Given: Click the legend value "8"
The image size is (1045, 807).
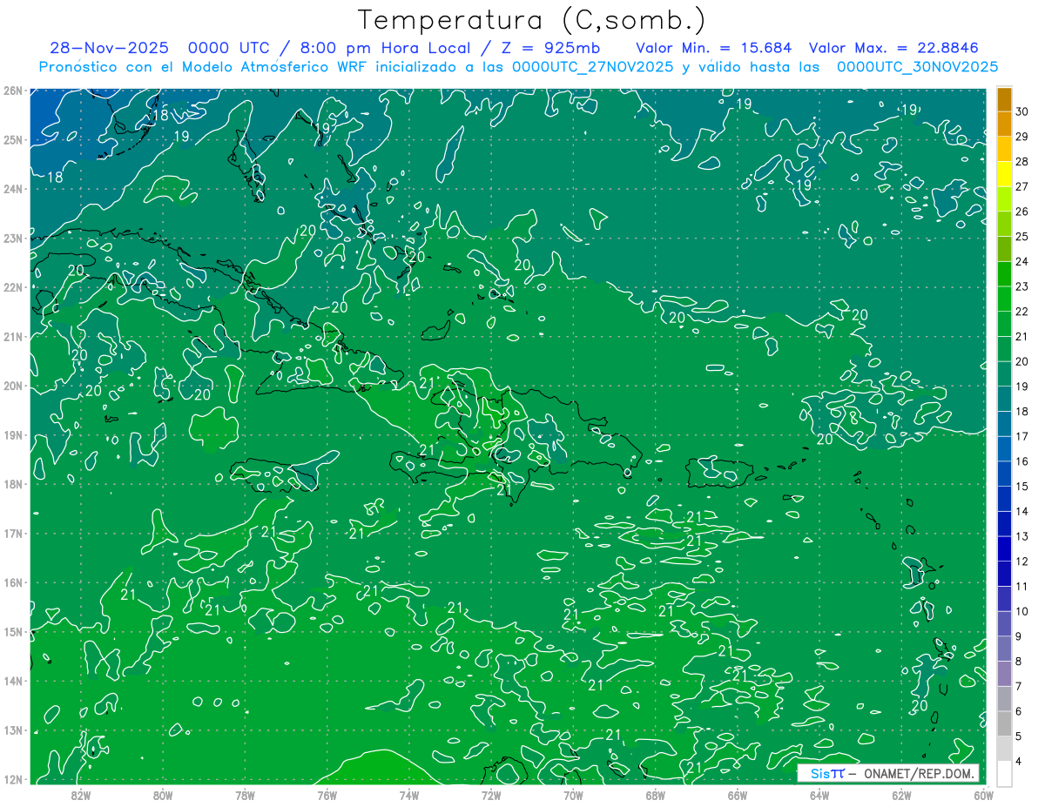Looking at the screenshot, I should coord(1020,662).
